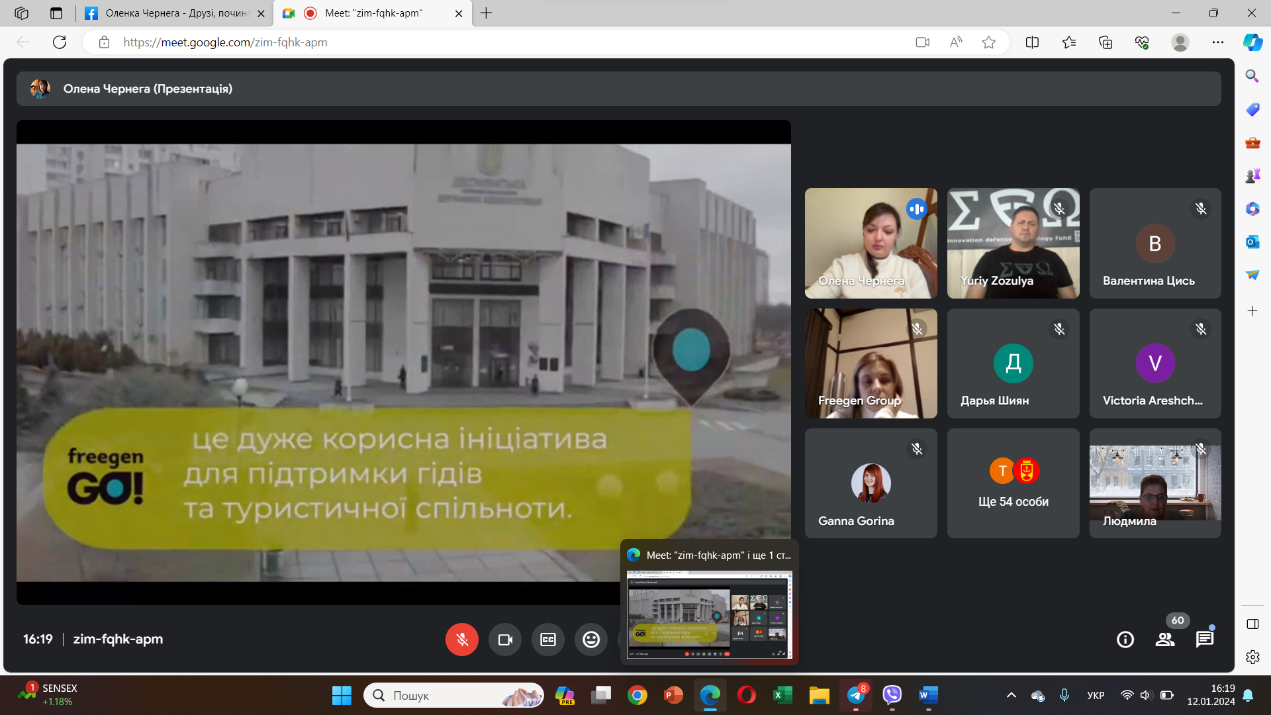This screenshot has width=1271, height=715.
Task: Open Edge sidebar settings gear
Action: (1252, 657)
